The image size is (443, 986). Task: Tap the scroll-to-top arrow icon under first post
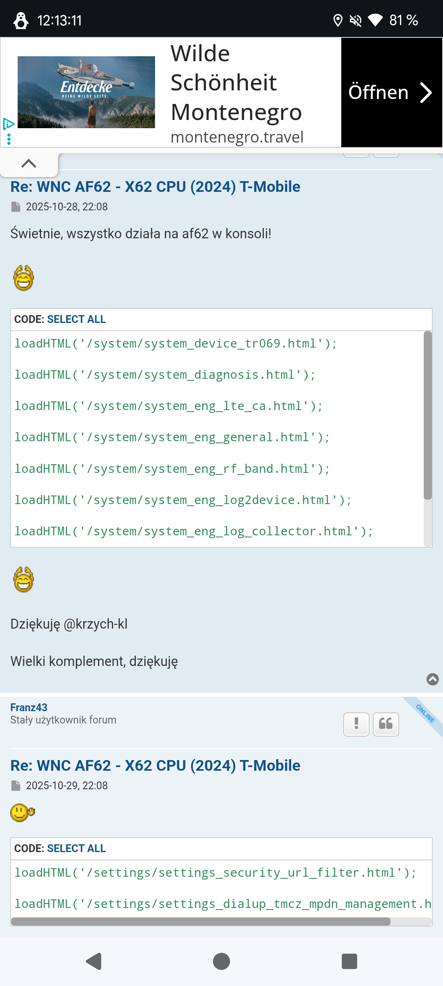432,679
